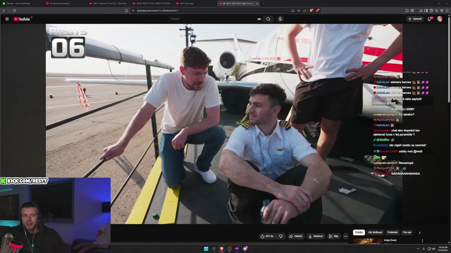Image resolution: width=451 pixels, height=253 pixels.
Task: Open the site settings icon beside URL
Action: [x=133, y=11]
